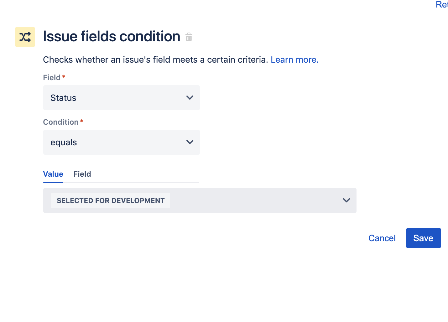
Task: Select the SELECTED FOR DEVELOPMENT chip
Action: tap(110, 200)
